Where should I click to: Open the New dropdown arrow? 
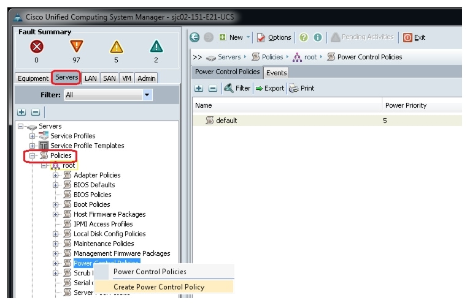click(x=248, y=37)
